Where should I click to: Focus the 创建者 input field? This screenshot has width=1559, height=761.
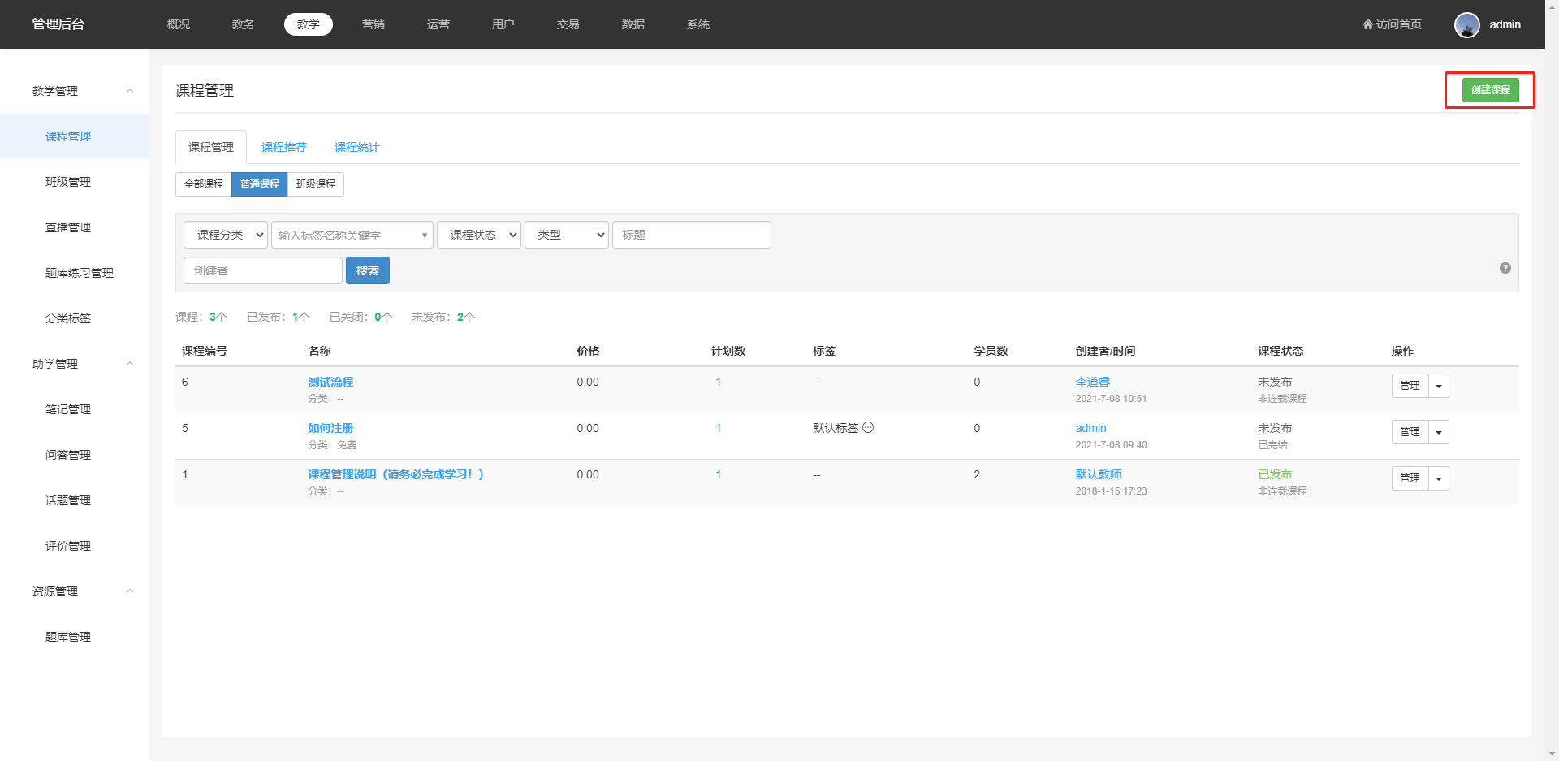point(262,270)
